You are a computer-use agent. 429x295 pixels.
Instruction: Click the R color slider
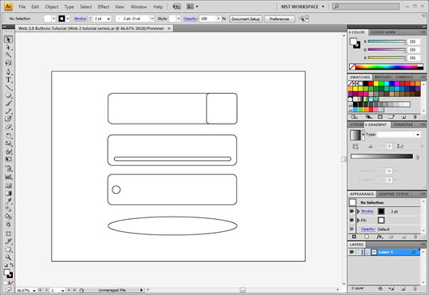(x=387, y=41)
